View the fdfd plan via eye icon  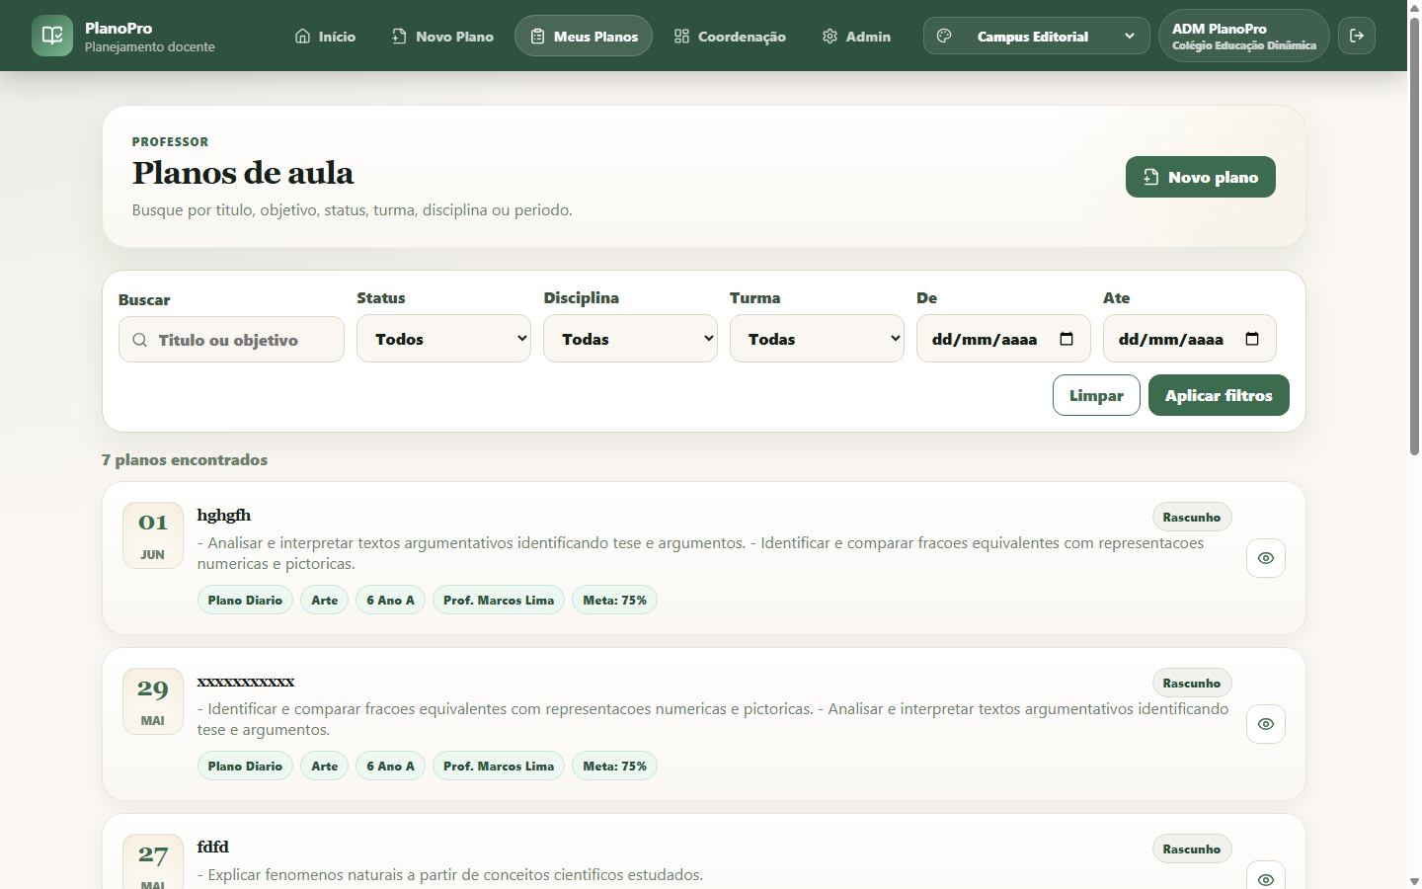pyautogui.click(x=1266, y=878)
